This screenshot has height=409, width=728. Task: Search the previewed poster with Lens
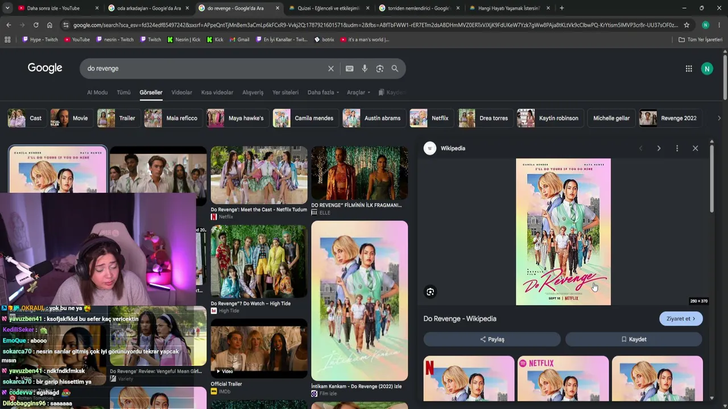click(431, 292)
